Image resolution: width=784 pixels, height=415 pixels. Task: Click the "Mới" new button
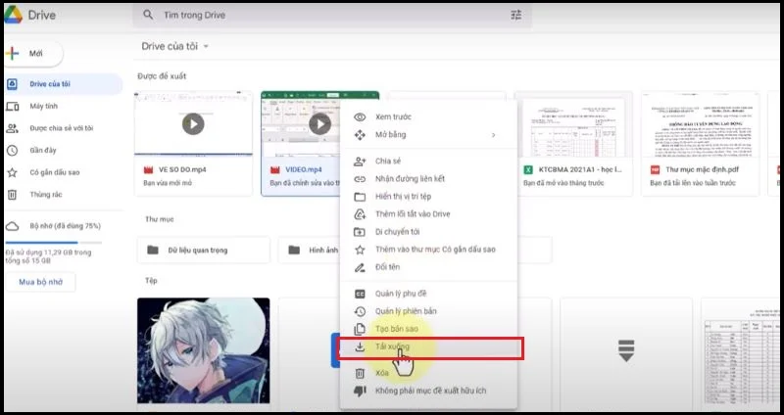[x=33, y=54]
